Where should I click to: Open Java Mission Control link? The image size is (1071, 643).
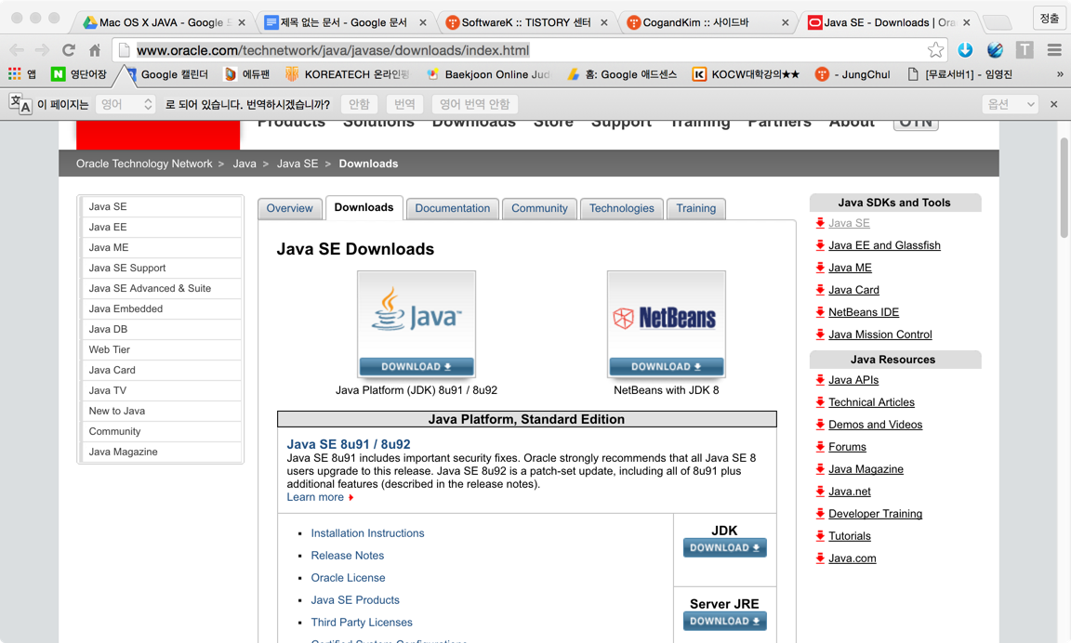point(880,335)
